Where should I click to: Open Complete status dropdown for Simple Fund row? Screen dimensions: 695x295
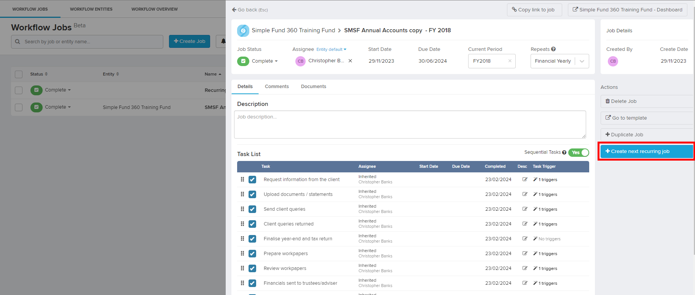point(51,107)
